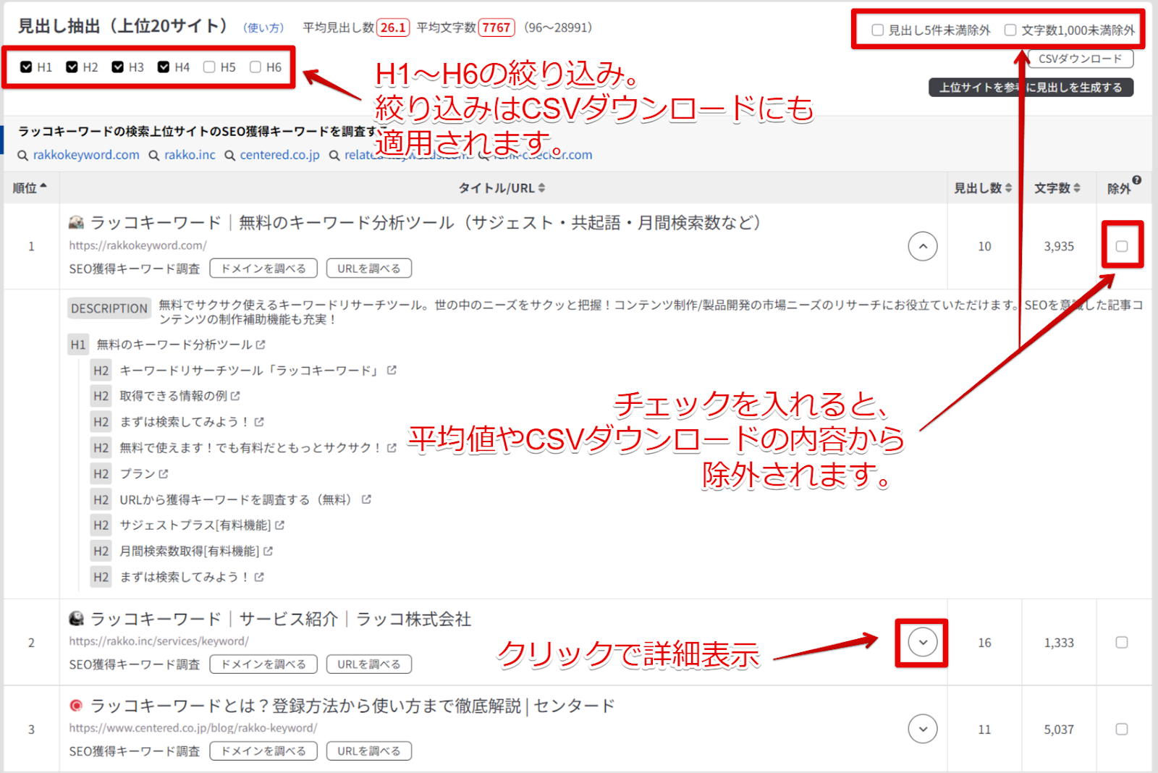Click the external link icon beside H1 無料のキーワード分析ツール
This screenshot has width=1158, height=773.
[259, 345]
